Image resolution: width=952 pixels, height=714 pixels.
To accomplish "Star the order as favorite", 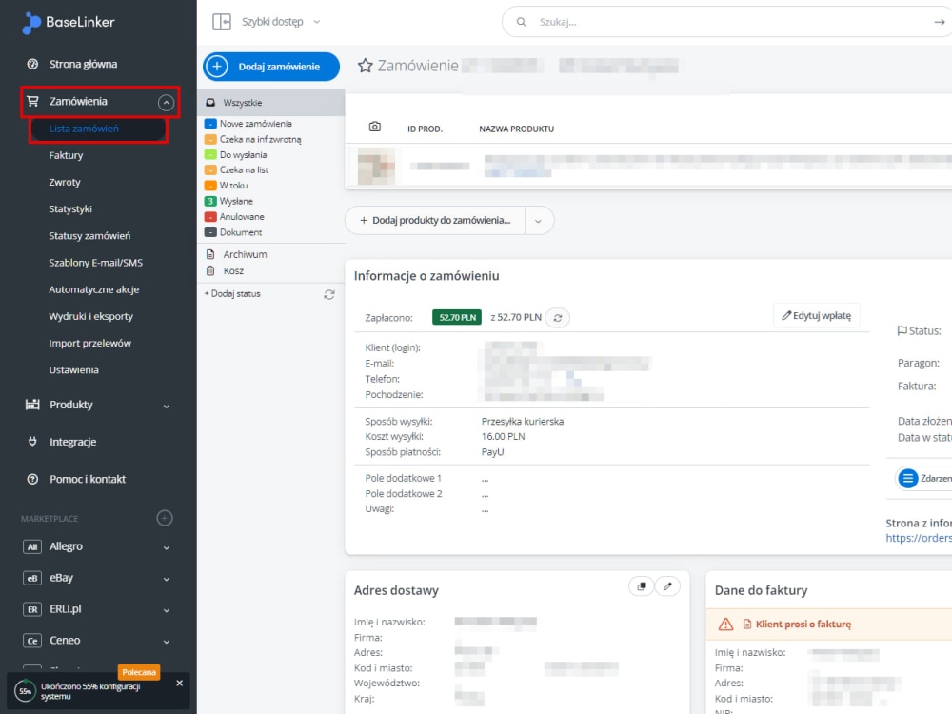I will coord(365,66).
